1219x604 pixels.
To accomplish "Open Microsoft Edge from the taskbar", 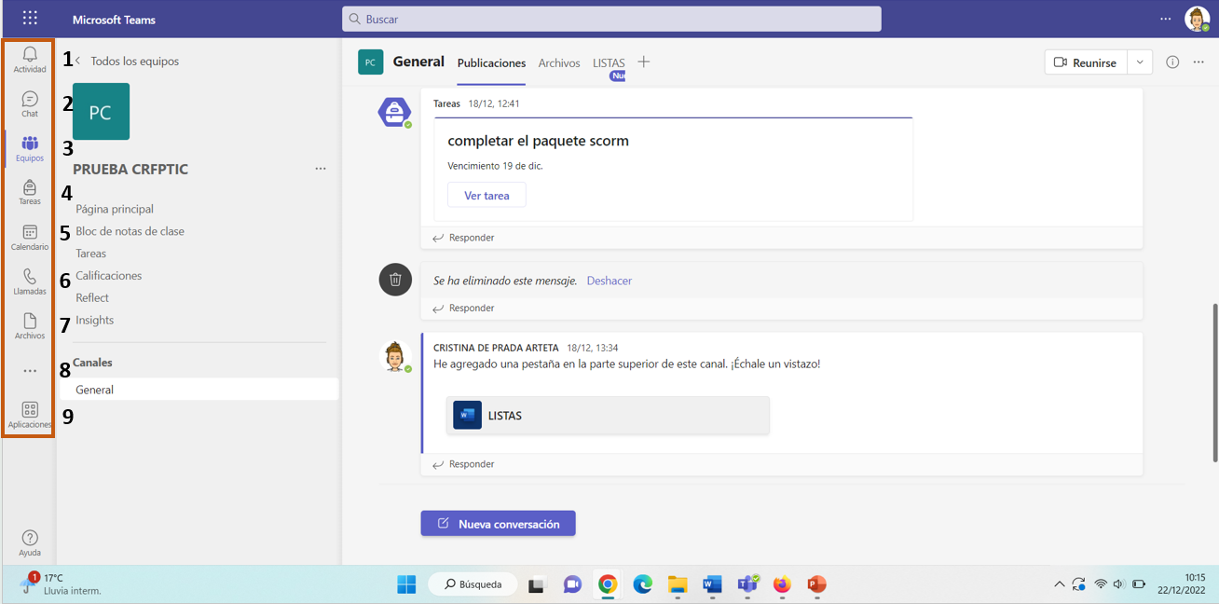I will [642, 584].
